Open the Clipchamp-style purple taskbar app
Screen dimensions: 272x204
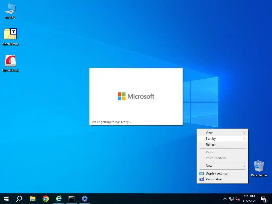tap(85, 199)
